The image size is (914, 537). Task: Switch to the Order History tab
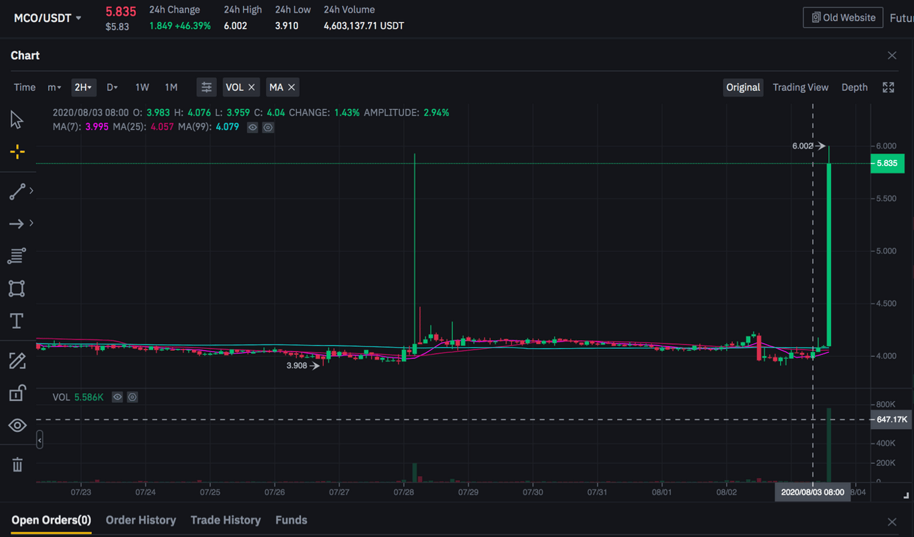coord(141,520)
